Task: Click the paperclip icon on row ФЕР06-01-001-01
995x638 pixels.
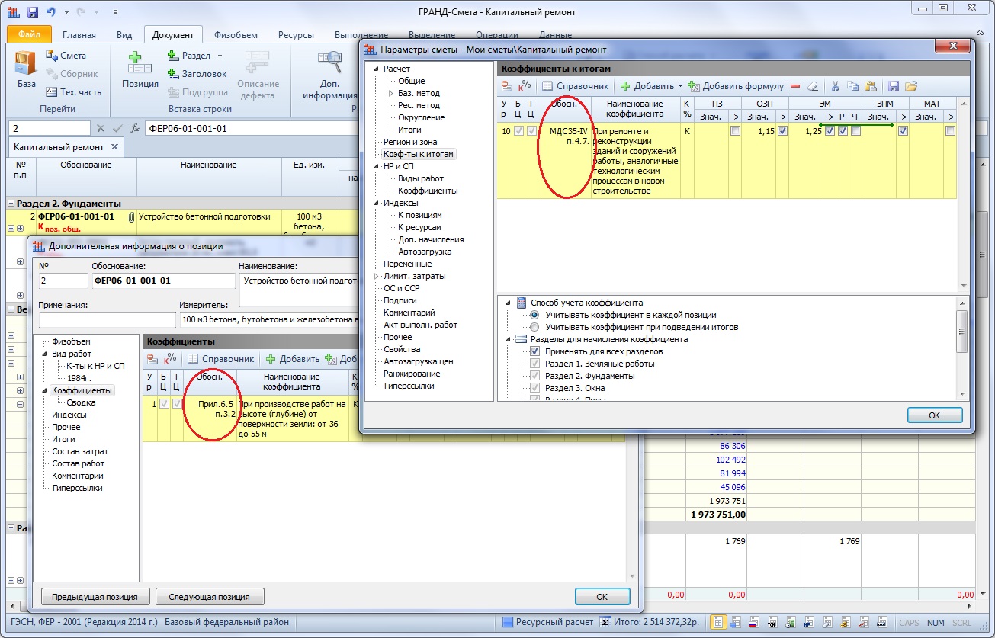Action: [131, 216]
